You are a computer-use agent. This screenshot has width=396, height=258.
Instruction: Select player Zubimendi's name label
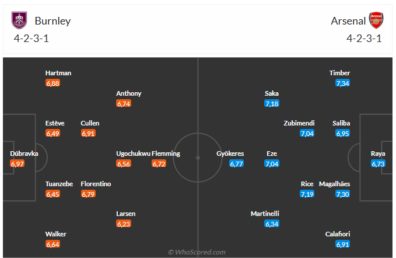click(x=299, y=123)
